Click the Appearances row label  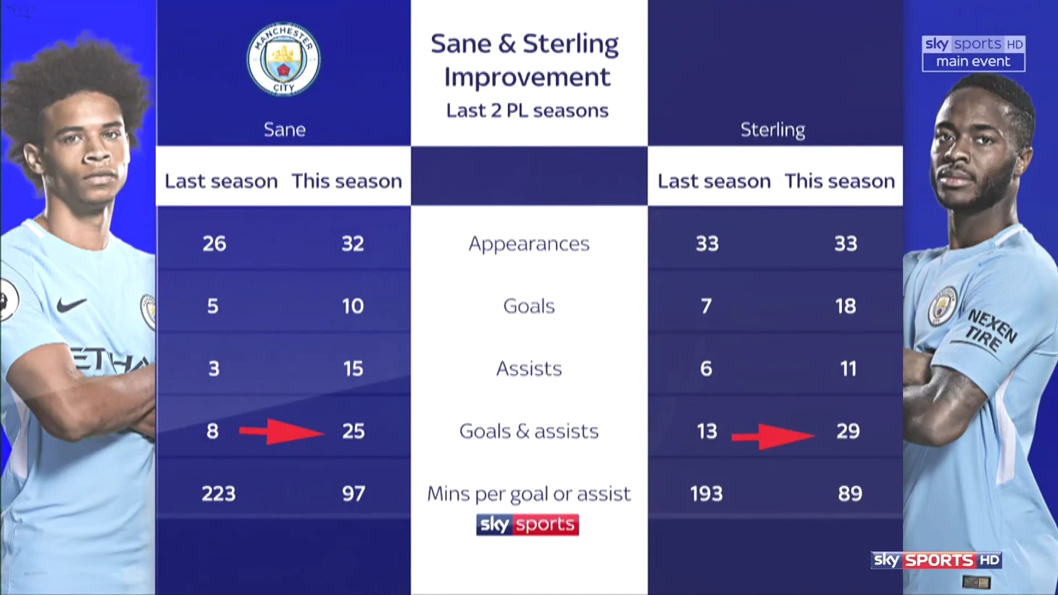coord(529,244)
